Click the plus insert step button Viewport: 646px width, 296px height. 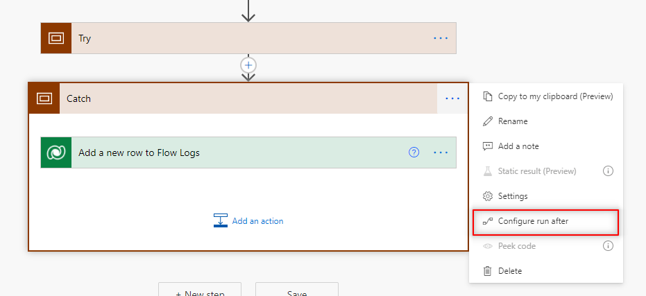(x=248, y=64)
